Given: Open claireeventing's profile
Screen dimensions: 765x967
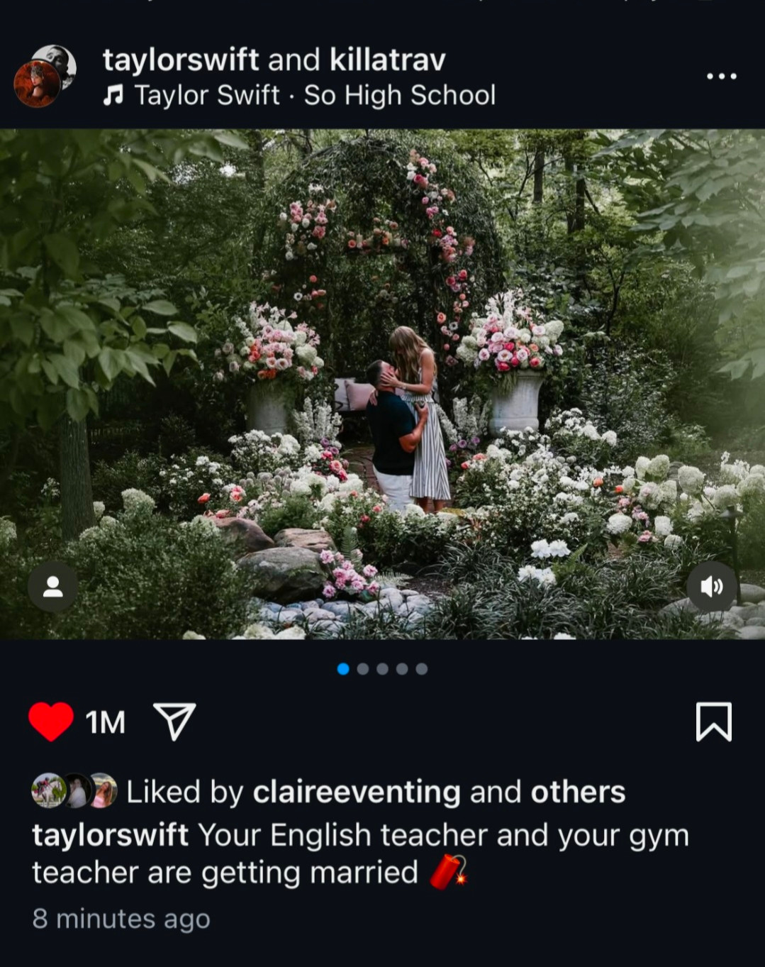Looking at the screenshot, I should pyautogui.click(x=357, y=792).
